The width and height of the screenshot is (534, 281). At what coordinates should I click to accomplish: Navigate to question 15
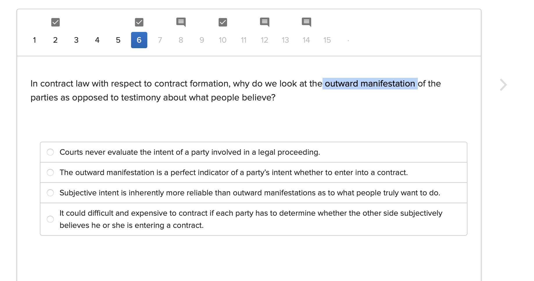tap(327, 40)
